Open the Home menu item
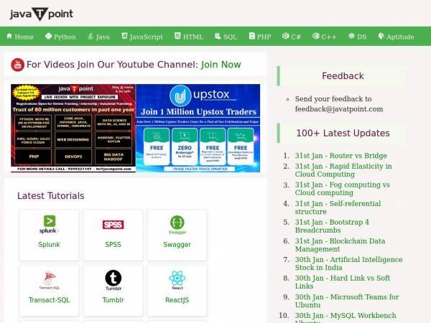This screenshot has height=323, width=431. pos(20,37)
